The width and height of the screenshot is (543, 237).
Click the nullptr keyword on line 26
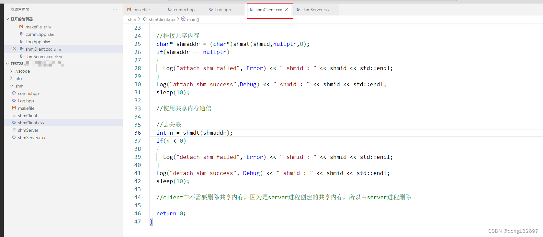pyautogui.click(x=215, y=52)
